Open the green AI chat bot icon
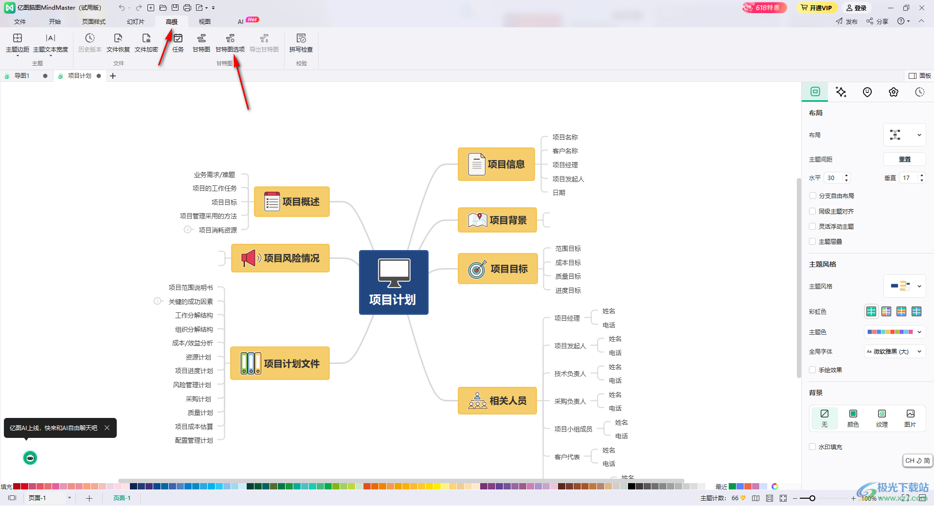The image size is (934, 506). [30, 458]
